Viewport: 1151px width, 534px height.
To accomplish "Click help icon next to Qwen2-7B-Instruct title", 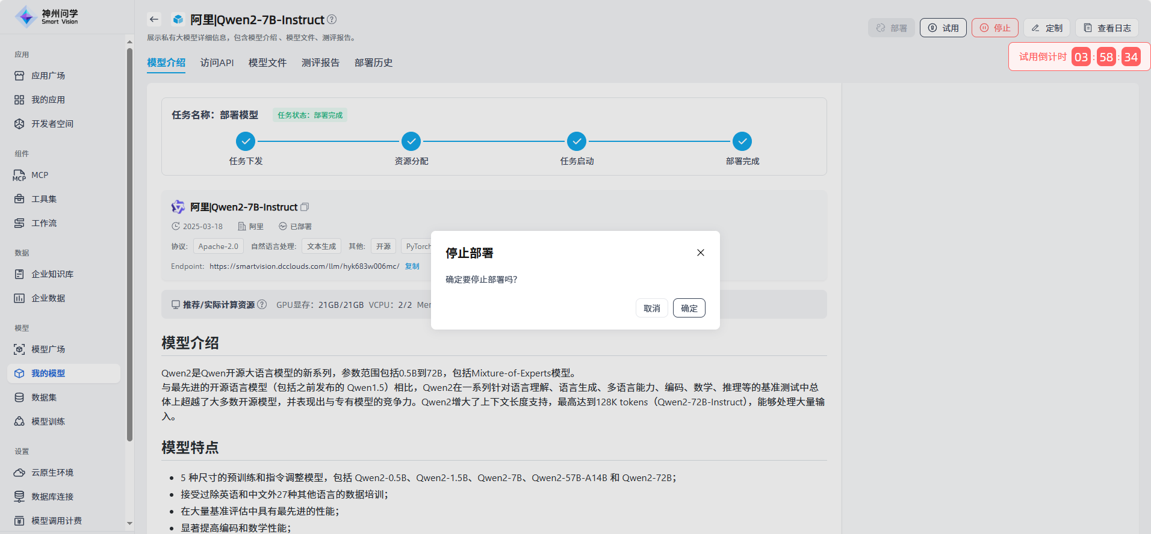I will tap(332, 19).
